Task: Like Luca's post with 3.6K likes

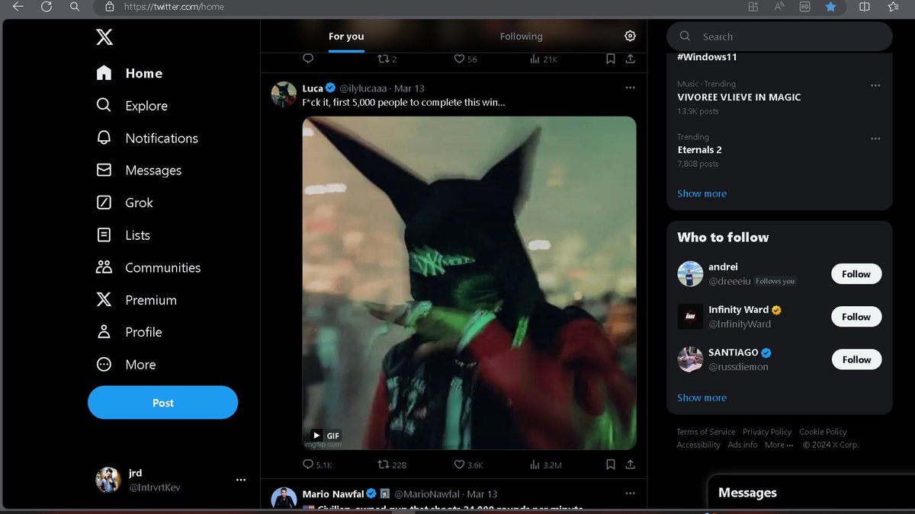Action: point(468,465)
